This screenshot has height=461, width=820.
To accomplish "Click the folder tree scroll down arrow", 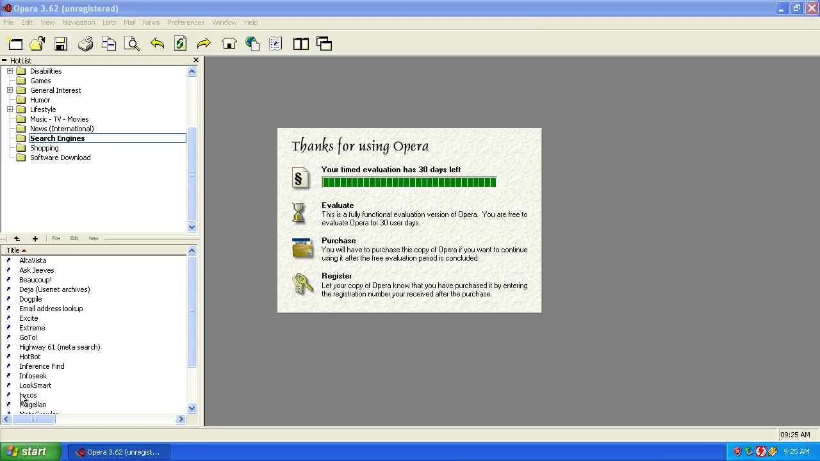I will tap(192, 227).
